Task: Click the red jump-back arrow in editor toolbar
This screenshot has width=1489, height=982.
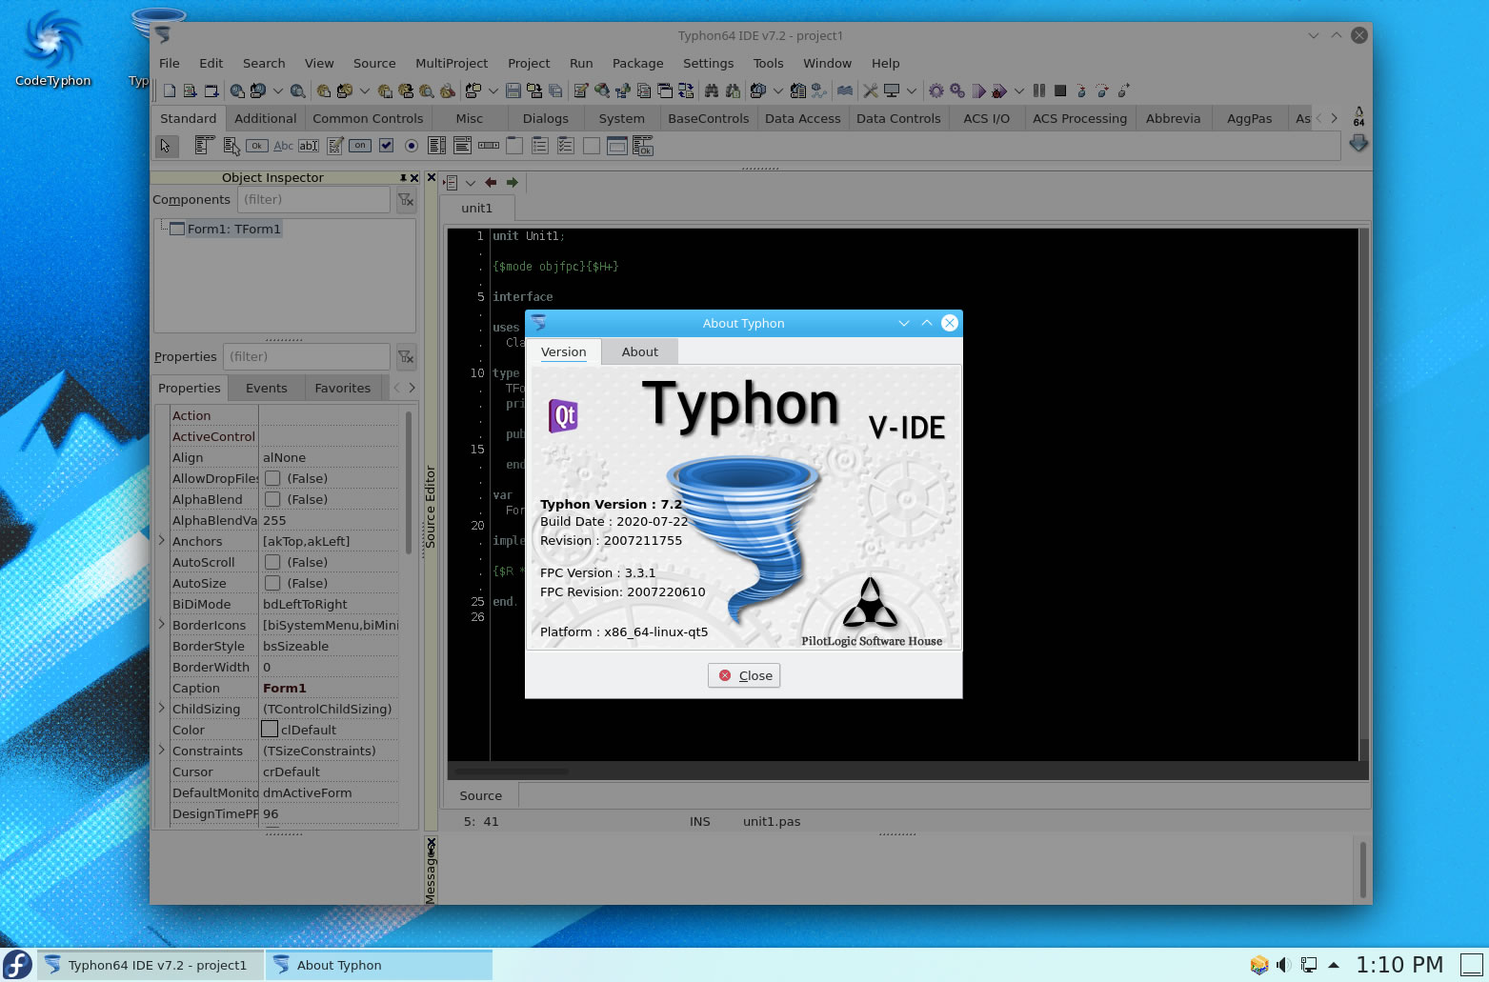Action: pyautogui.click(x=491, y=182)
